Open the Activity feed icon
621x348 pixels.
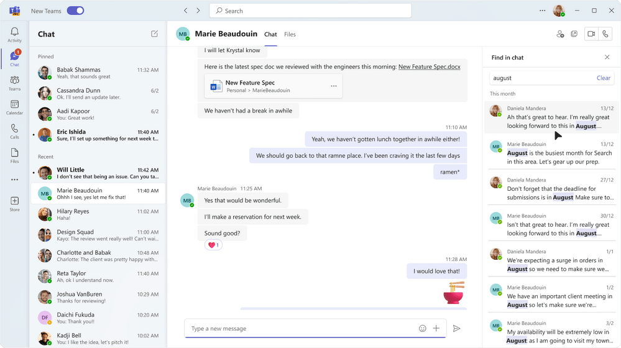pyautogui.click(x=14, y=34)
